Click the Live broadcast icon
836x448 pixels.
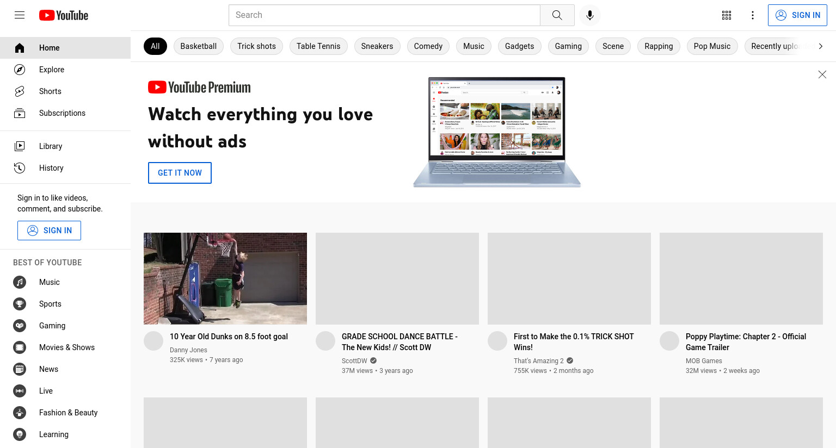click(20, 391)
